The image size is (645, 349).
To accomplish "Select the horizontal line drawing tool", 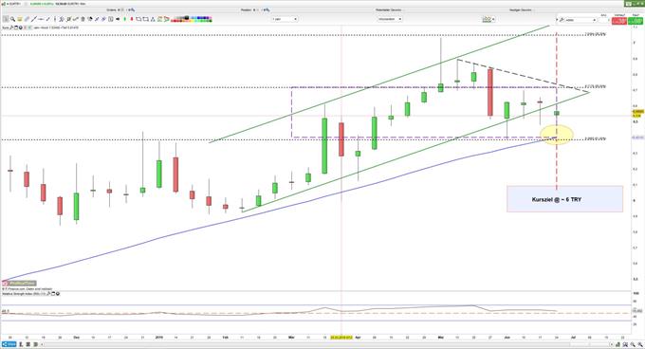I will click(x=41, y=19).
